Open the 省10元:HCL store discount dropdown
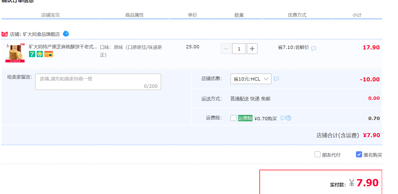 pyautogui.click(x=251, y=79)
